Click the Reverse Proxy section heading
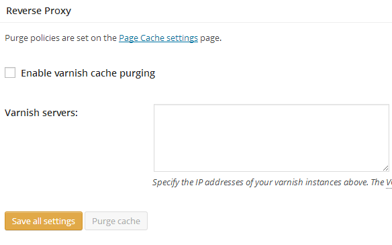Viewport: 392px width, 245px height. (x=39, y=11)
